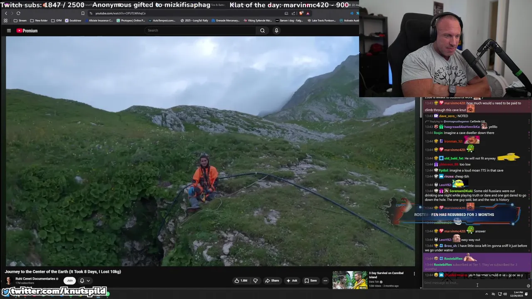Viewport: 532px width, 299px height.
Task: Start voice search with microphone icon
Action: tap(276, 30)
